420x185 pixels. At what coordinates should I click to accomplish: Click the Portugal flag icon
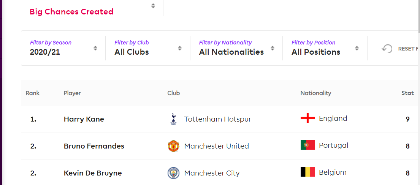(307, 145)
